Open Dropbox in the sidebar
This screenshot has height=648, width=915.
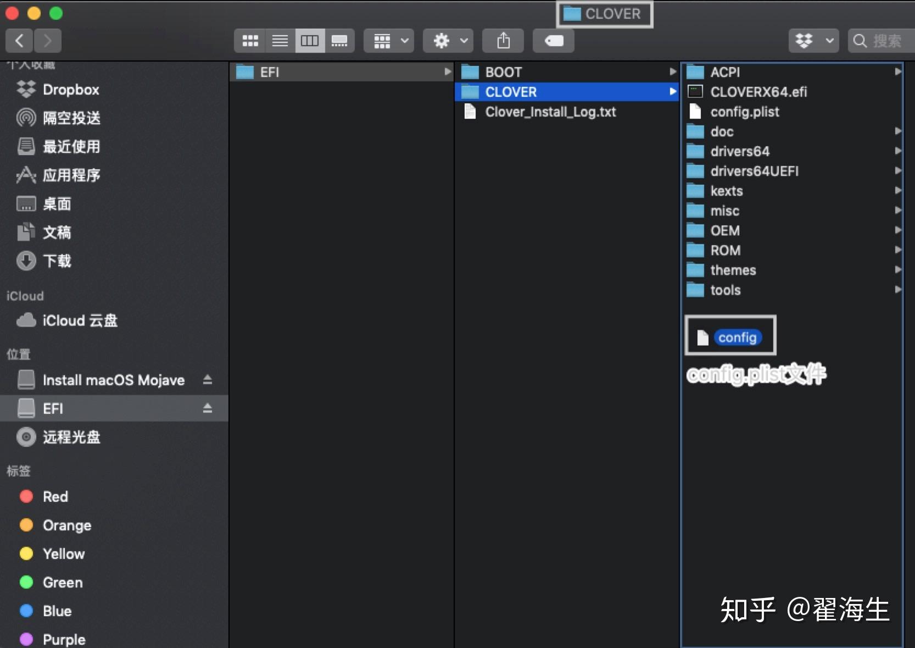(114, 90)
